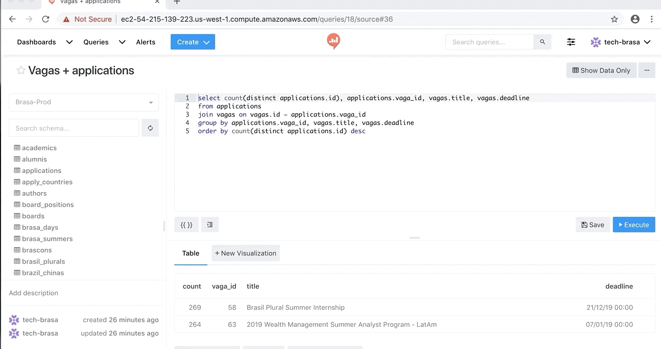Click the Search schema input field
The height and width of the screenshot is (349, 661).
pyautogui.click(x=74, y=128)
